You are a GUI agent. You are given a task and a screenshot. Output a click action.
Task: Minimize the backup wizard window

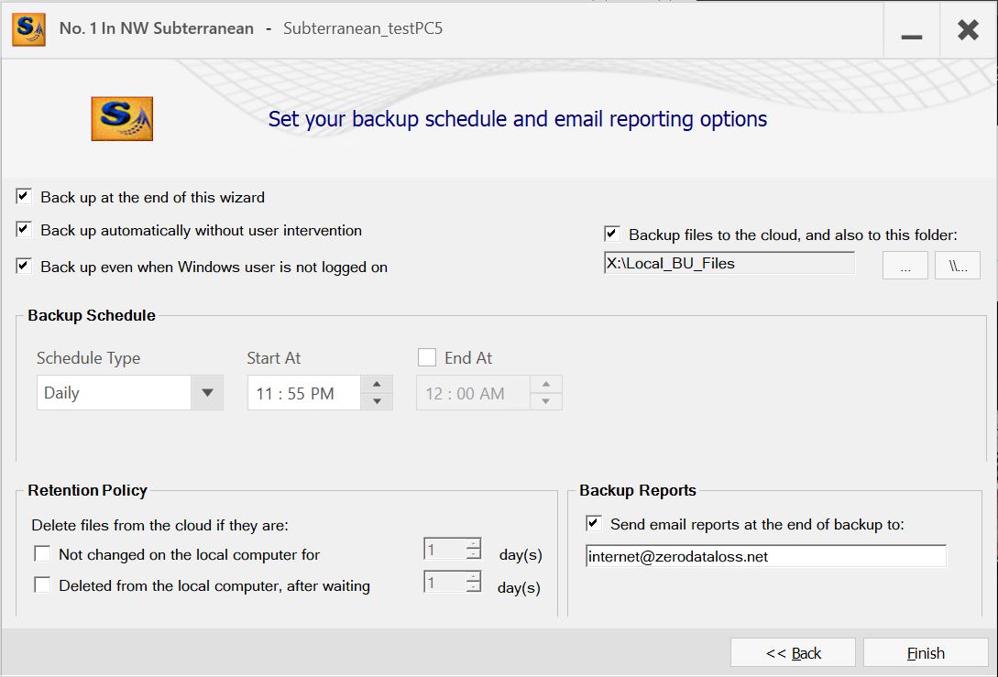(x=911, y=31)
